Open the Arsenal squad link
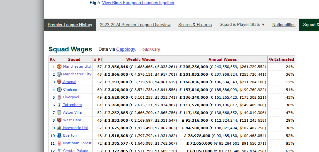Image resolution: width=319 pixels, height=152 pixels. [69, 82]
